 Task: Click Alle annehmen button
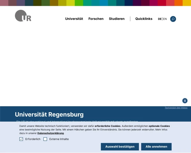point(156,147)
